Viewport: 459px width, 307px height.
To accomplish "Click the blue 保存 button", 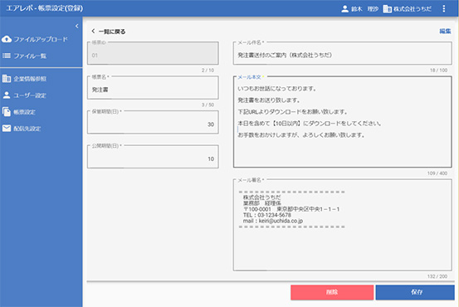I will pyautogui.click(x=415, y=292).
